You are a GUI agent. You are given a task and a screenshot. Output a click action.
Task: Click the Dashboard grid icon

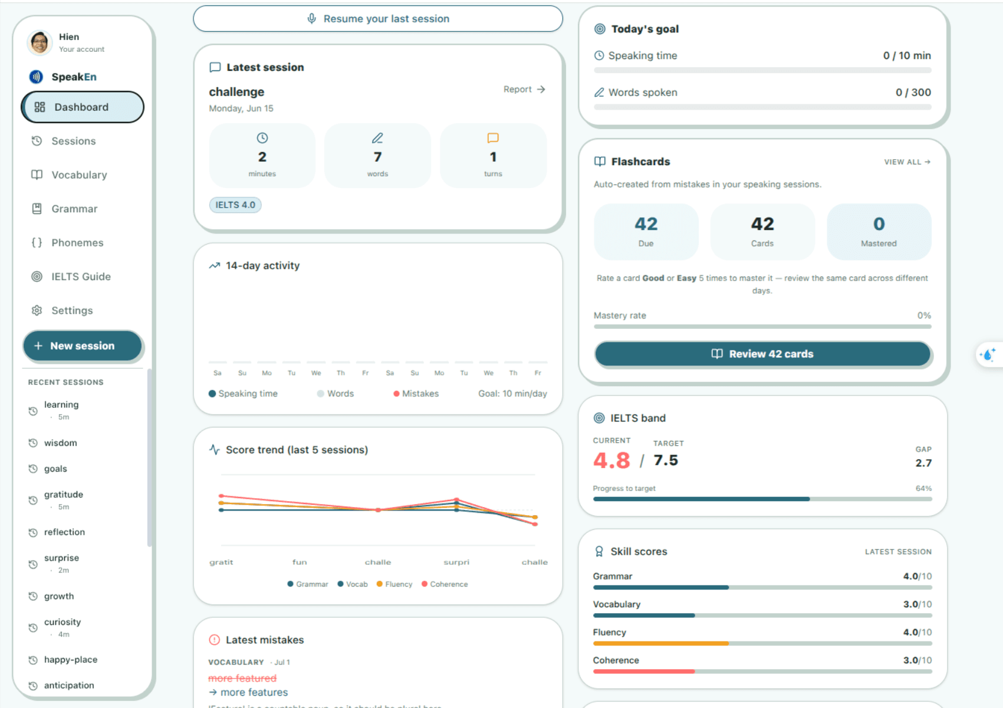point(40,107)
